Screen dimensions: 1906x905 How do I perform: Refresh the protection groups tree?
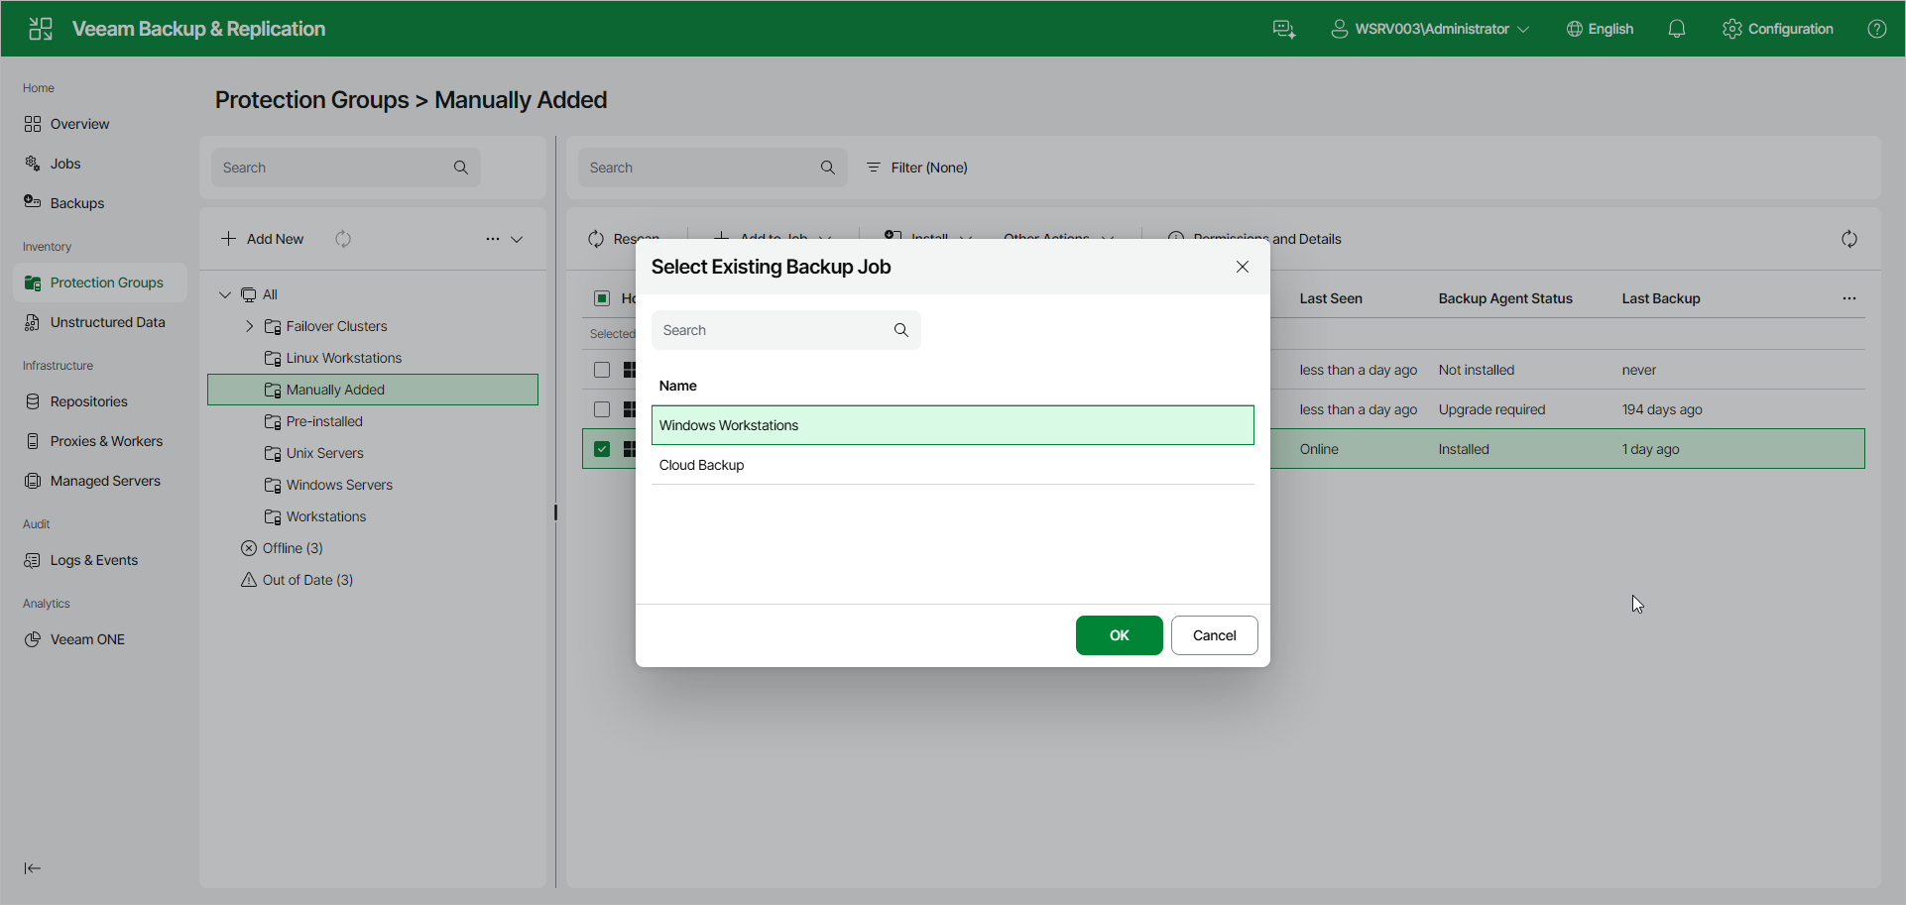tap(343, 239)
